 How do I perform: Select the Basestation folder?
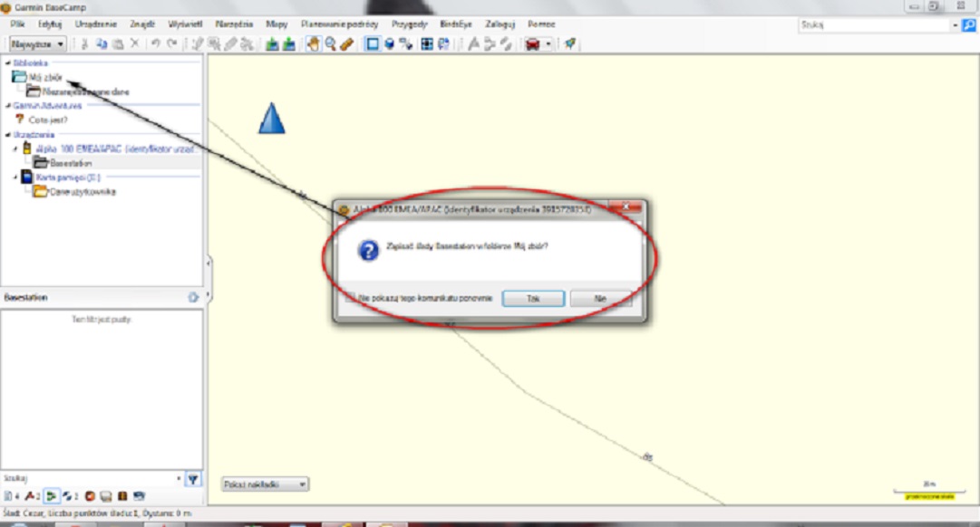[x=71, y=163]
